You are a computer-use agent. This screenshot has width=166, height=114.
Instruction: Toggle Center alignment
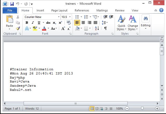pos(83,23)
